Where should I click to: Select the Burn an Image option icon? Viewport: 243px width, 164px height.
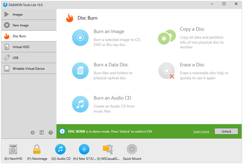coord(80,38)
